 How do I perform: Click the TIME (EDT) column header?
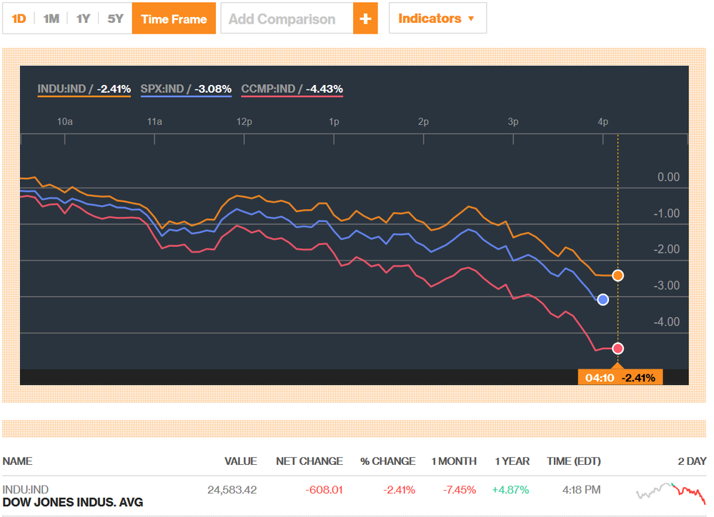(x=574, y=461)
